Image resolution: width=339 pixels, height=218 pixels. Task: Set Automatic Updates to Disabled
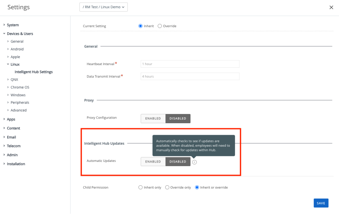tap(178, 162)
